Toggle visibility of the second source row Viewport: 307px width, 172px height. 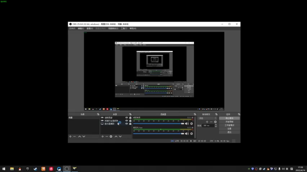127,121
